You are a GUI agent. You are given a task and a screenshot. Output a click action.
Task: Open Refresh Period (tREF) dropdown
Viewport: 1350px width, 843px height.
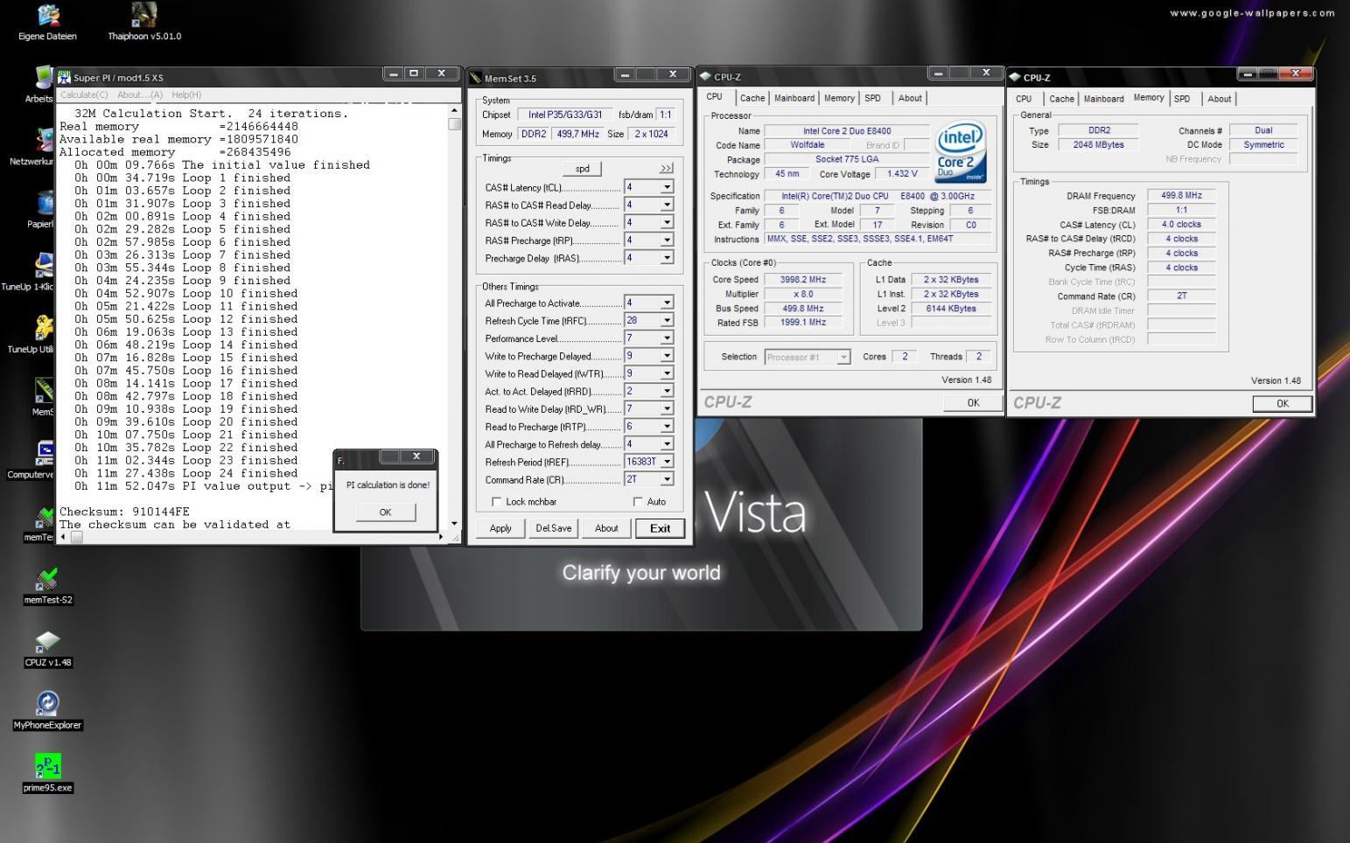coord(667,461)
